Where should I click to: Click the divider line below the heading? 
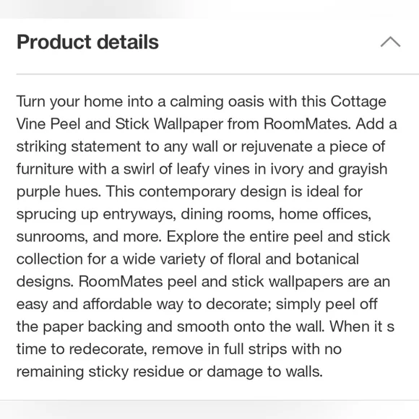pyautogui.click(x=217, y=74)
